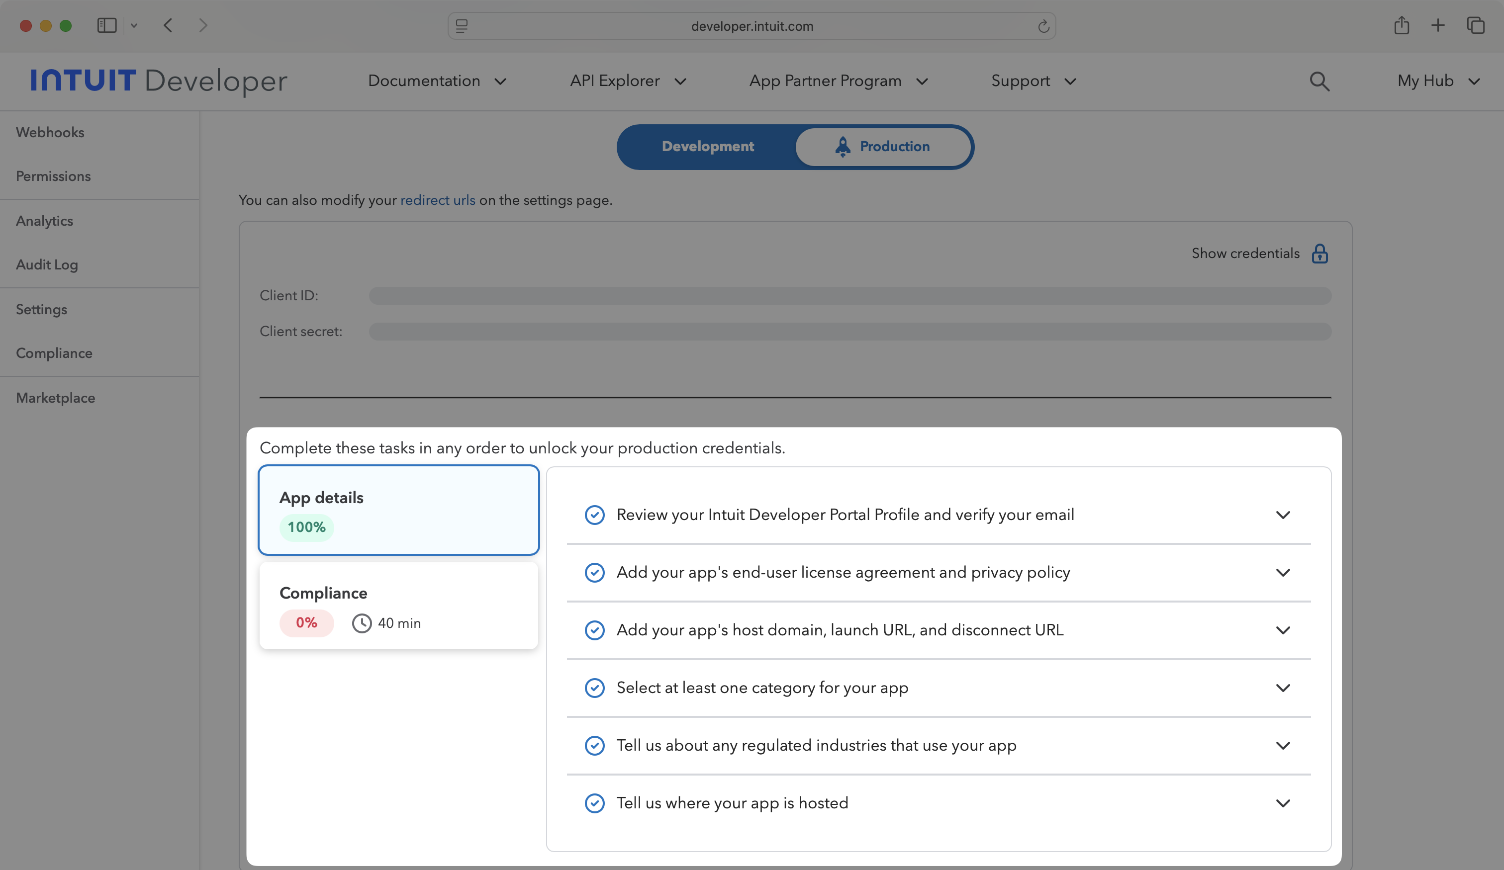This screenshot has height=870, width=1504.
Task: Click the rocket icon on the Production button
Action: tap(843, 147)
